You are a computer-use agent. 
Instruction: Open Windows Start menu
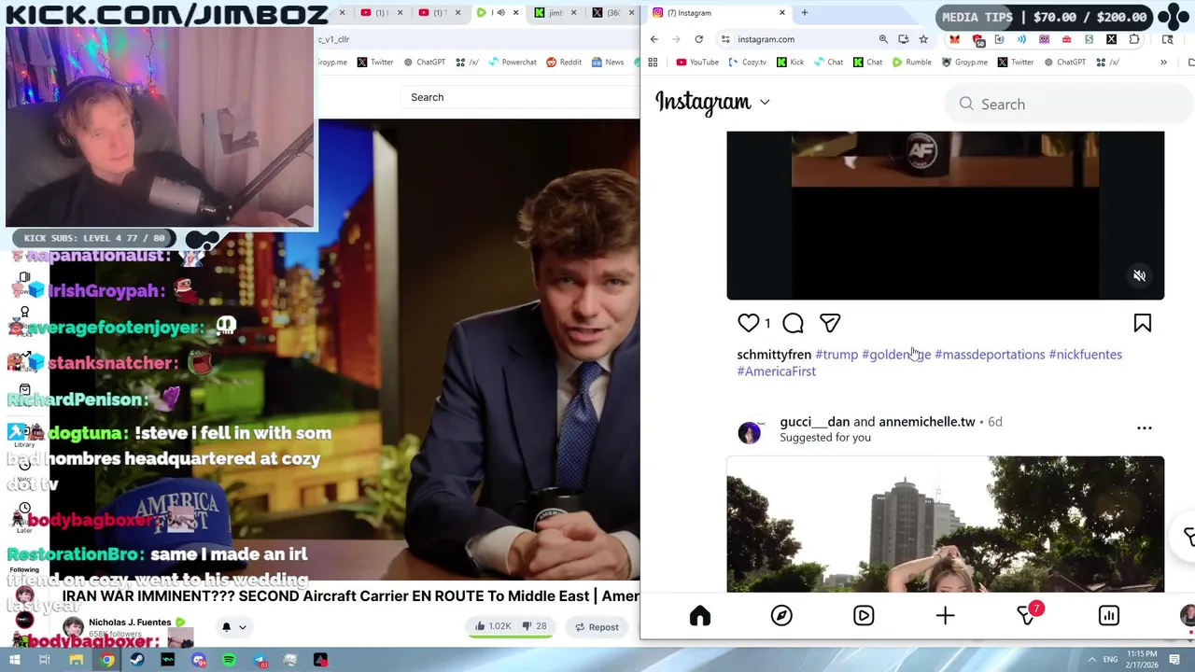coord(12,660)
